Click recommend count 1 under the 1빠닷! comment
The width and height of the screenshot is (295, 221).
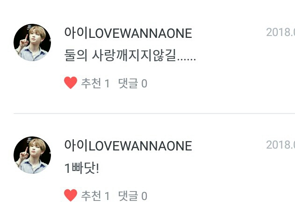tap(107, 196)
